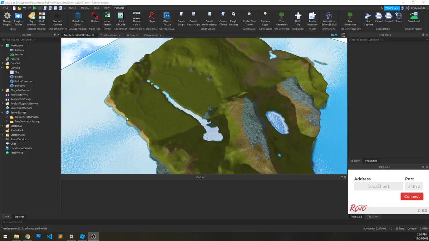Expand the TreeGeneratorSettings folder

7,121
